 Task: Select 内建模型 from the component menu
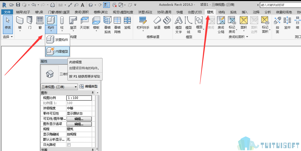pos(58,51)
